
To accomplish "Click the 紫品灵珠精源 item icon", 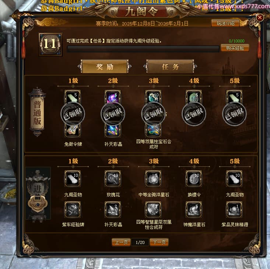I will pyautogui.click(x=234, y=210).
